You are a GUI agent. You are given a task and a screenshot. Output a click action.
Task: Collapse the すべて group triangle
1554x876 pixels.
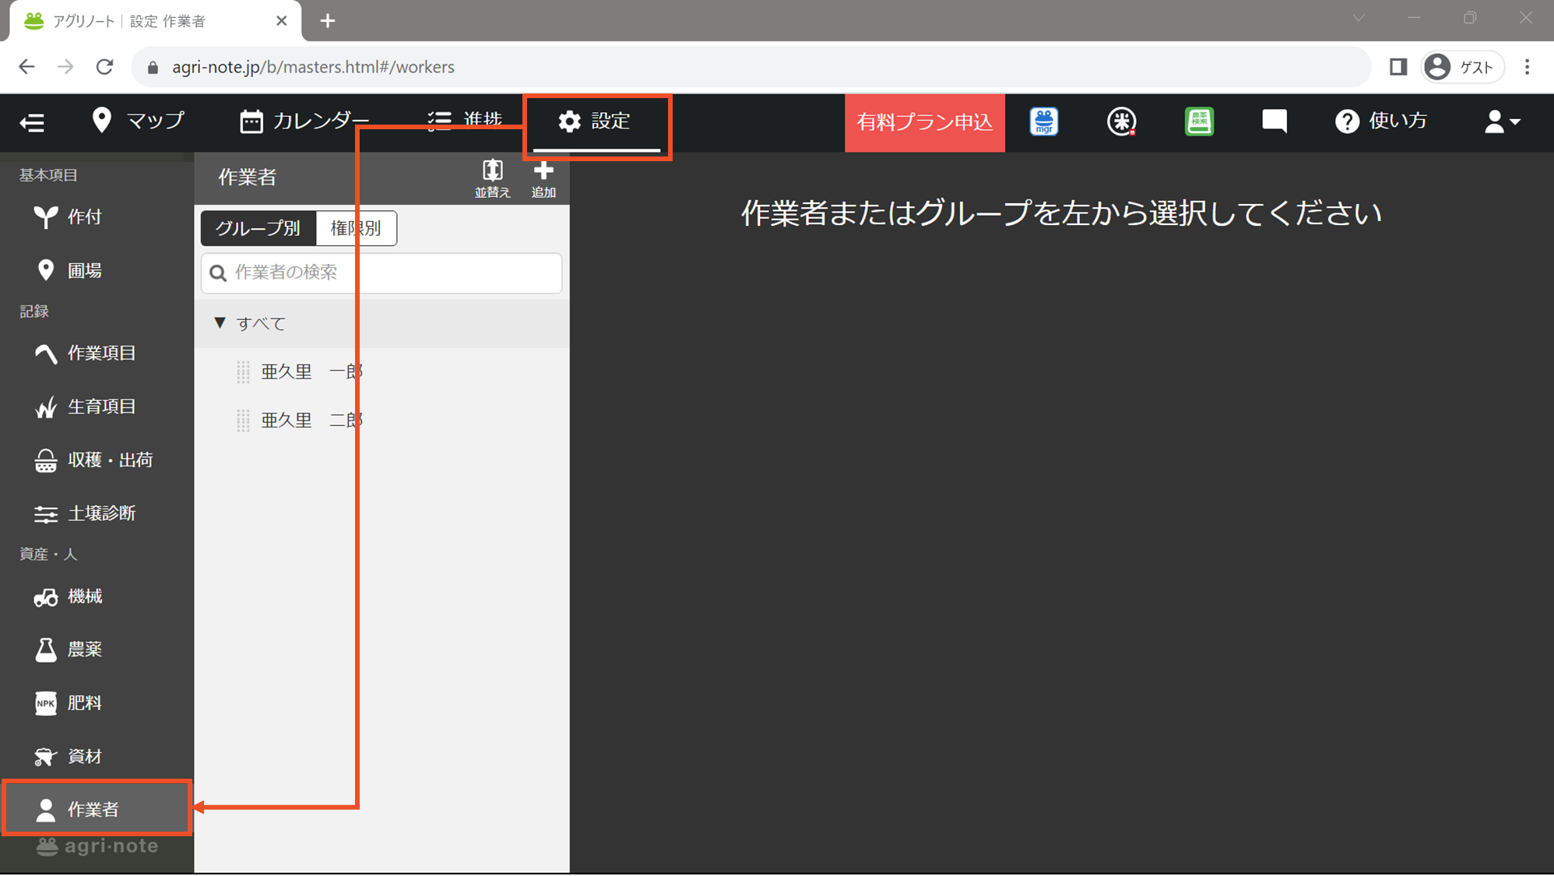220,323
